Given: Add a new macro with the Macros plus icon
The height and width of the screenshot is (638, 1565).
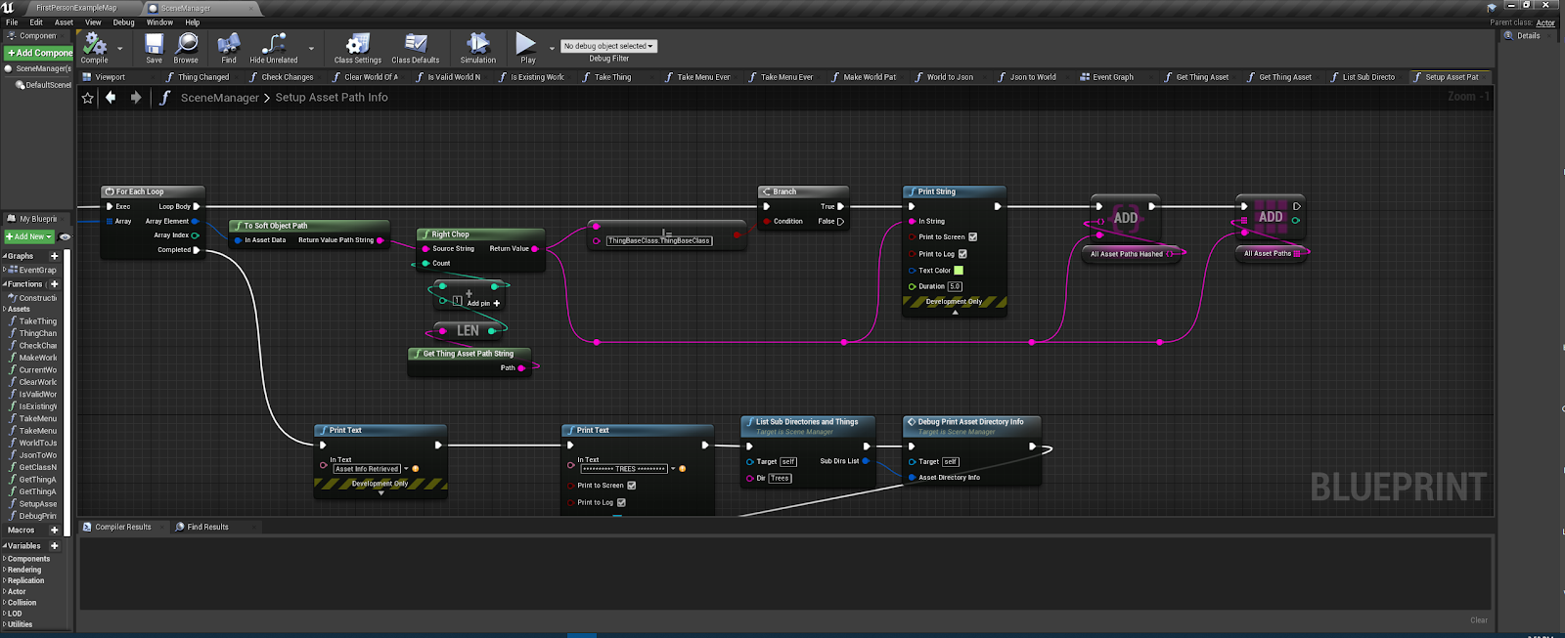Looking at the screenshot, I should click(x=54, y=530).
